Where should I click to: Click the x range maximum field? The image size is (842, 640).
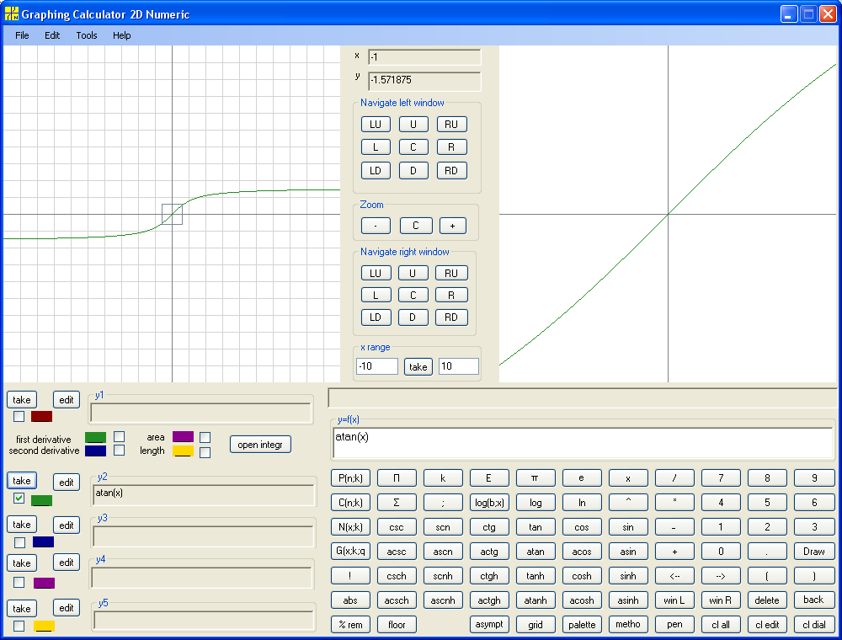459,366
